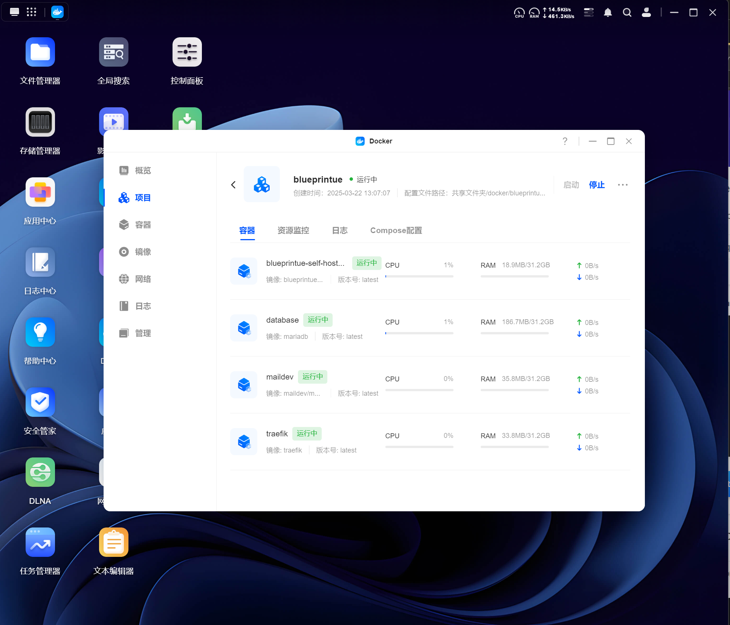The width and height of the screenshot is (730, 625).
Task: Click blueprintue-self-host RAM usage bar
Action: [515, 276]
